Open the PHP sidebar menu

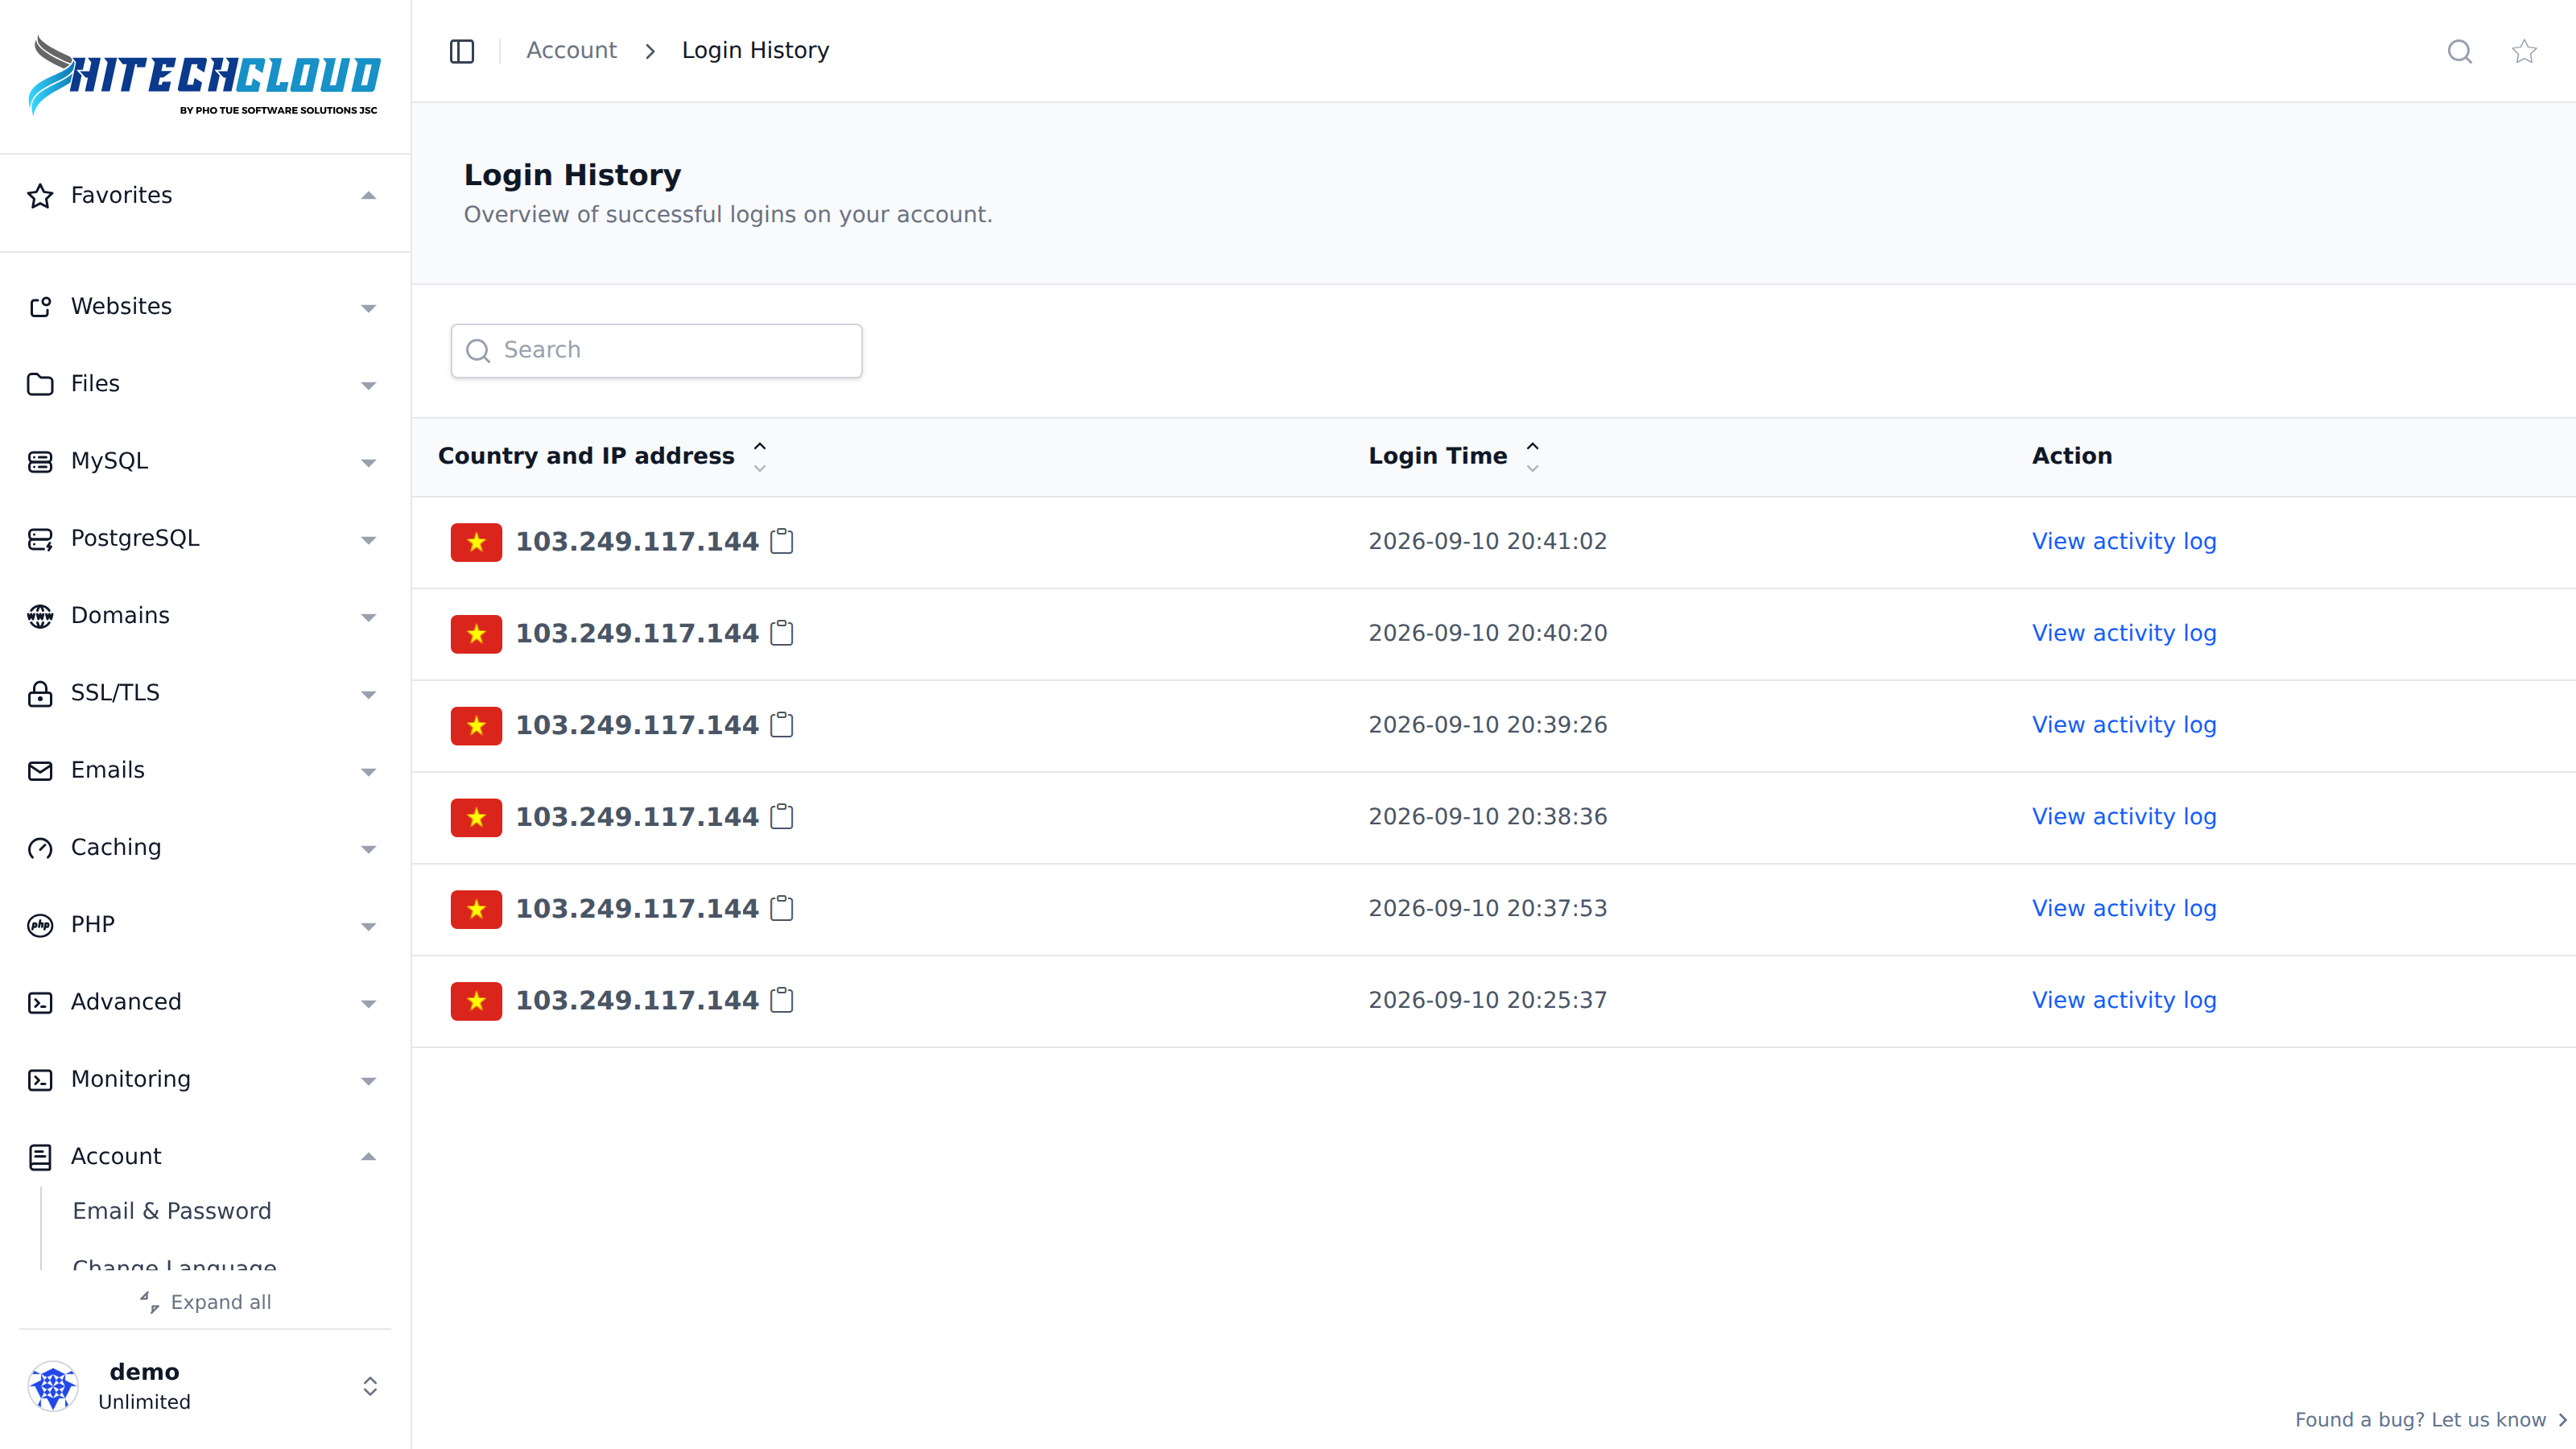(x=204, y=925)
